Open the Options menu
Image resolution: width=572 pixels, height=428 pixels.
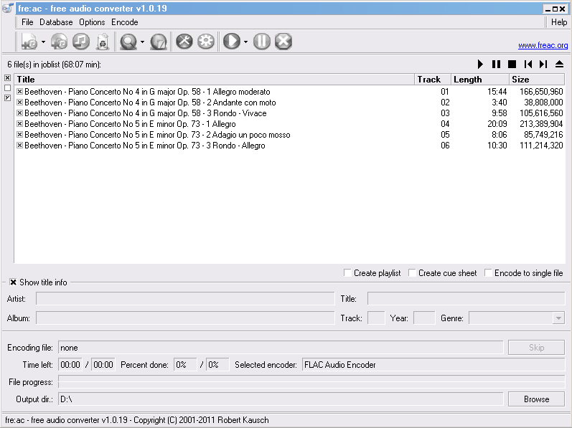pyautogui.click(x=92, y=22)
